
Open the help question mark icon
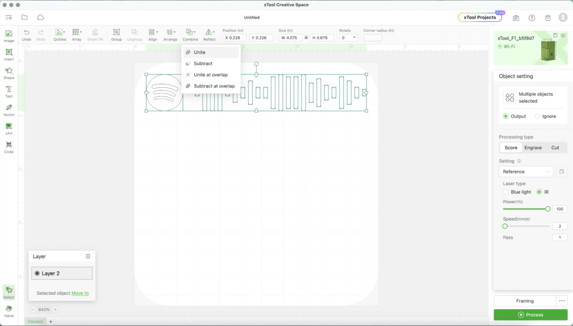pos(532,17)
